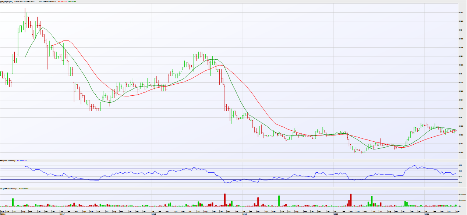The width and height of the screenshot is (467, 215).
Task: Click the 2021 year label on the time axis
Action: (427, 214)
